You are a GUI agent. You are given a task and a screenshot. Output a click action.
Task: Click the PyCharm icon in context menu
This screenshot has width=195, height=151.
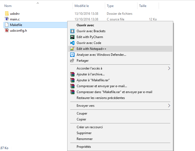[x=72, y=37]
